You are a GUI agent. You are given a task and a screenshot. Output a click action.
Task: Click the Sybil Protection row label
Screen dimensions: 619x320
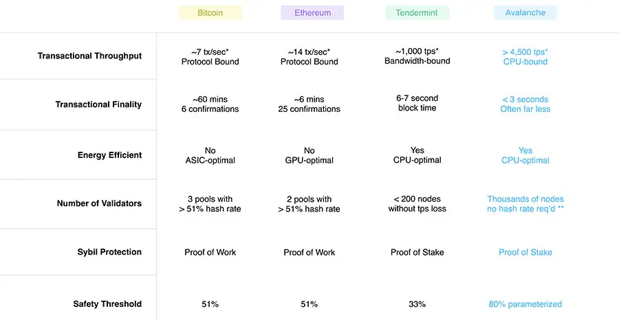109,252
